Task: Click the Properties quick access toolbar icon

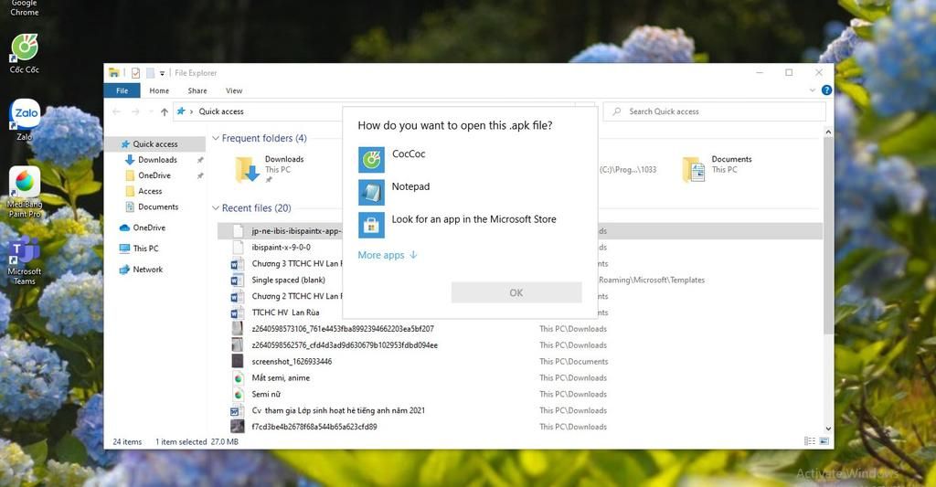Action: click(135, 73)
